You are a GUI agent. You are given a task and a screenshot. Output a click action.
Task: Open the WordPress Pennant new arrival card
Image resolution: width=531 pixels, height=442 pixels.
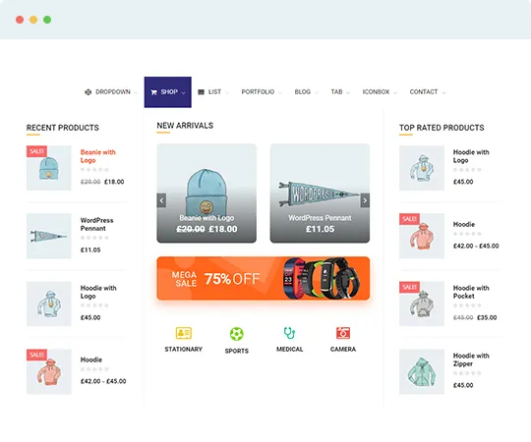[x=320, y=193]
